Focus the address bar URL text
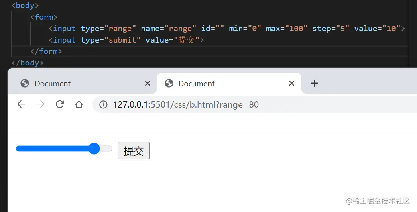Viewport: 417px width, 212px height. [186, 104]
